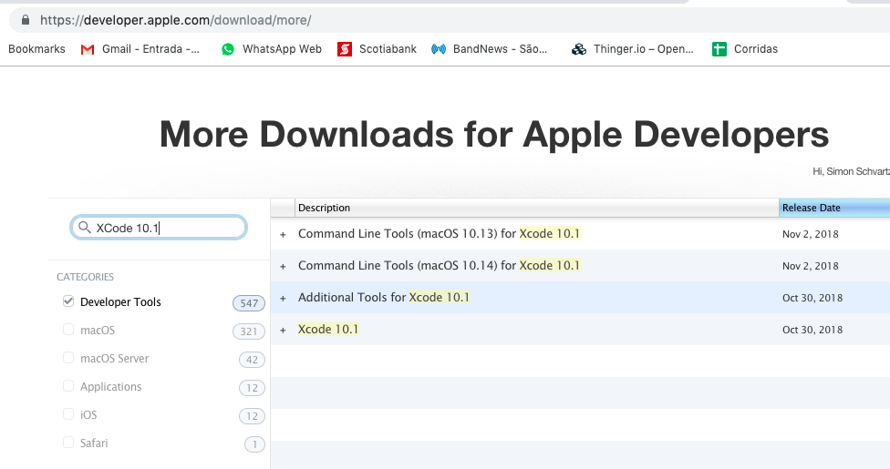The image size is (890, 469).
Task: Open the Bookmarks folder in bookmarks bar
Action: [x=36, y=49]
